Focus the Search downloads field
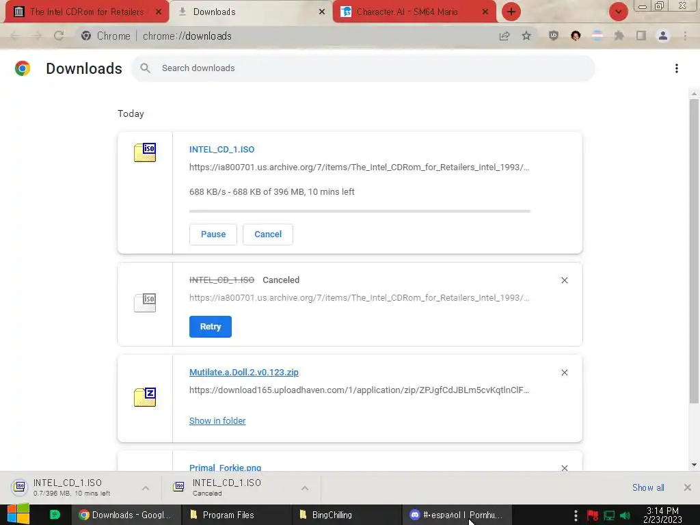The width and height of the screenshot is (700, 525). pyautogui.click(x=363, y=68)
